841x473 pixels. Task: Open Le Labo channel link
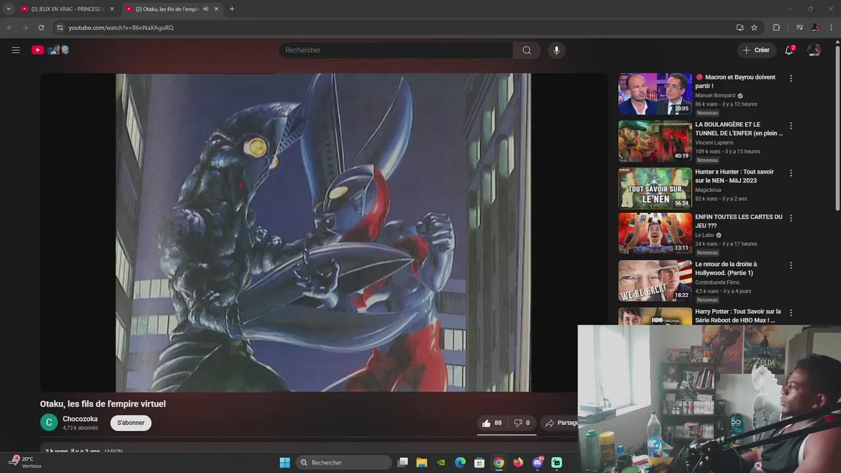point(704,235)
